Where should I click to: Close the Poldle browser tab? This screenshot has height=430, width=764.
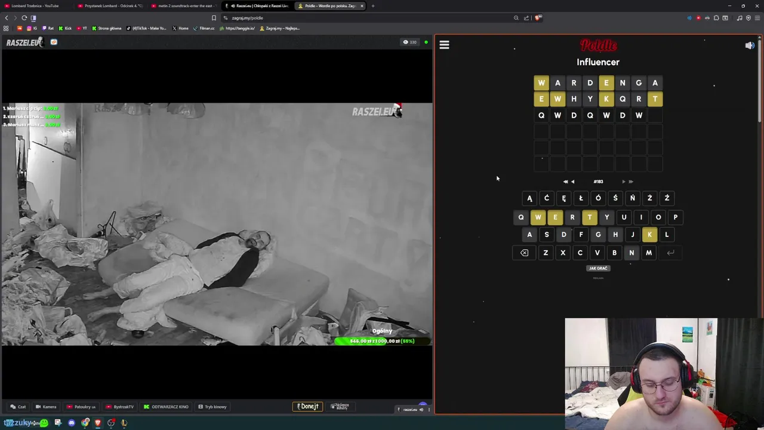pos(362,6)
